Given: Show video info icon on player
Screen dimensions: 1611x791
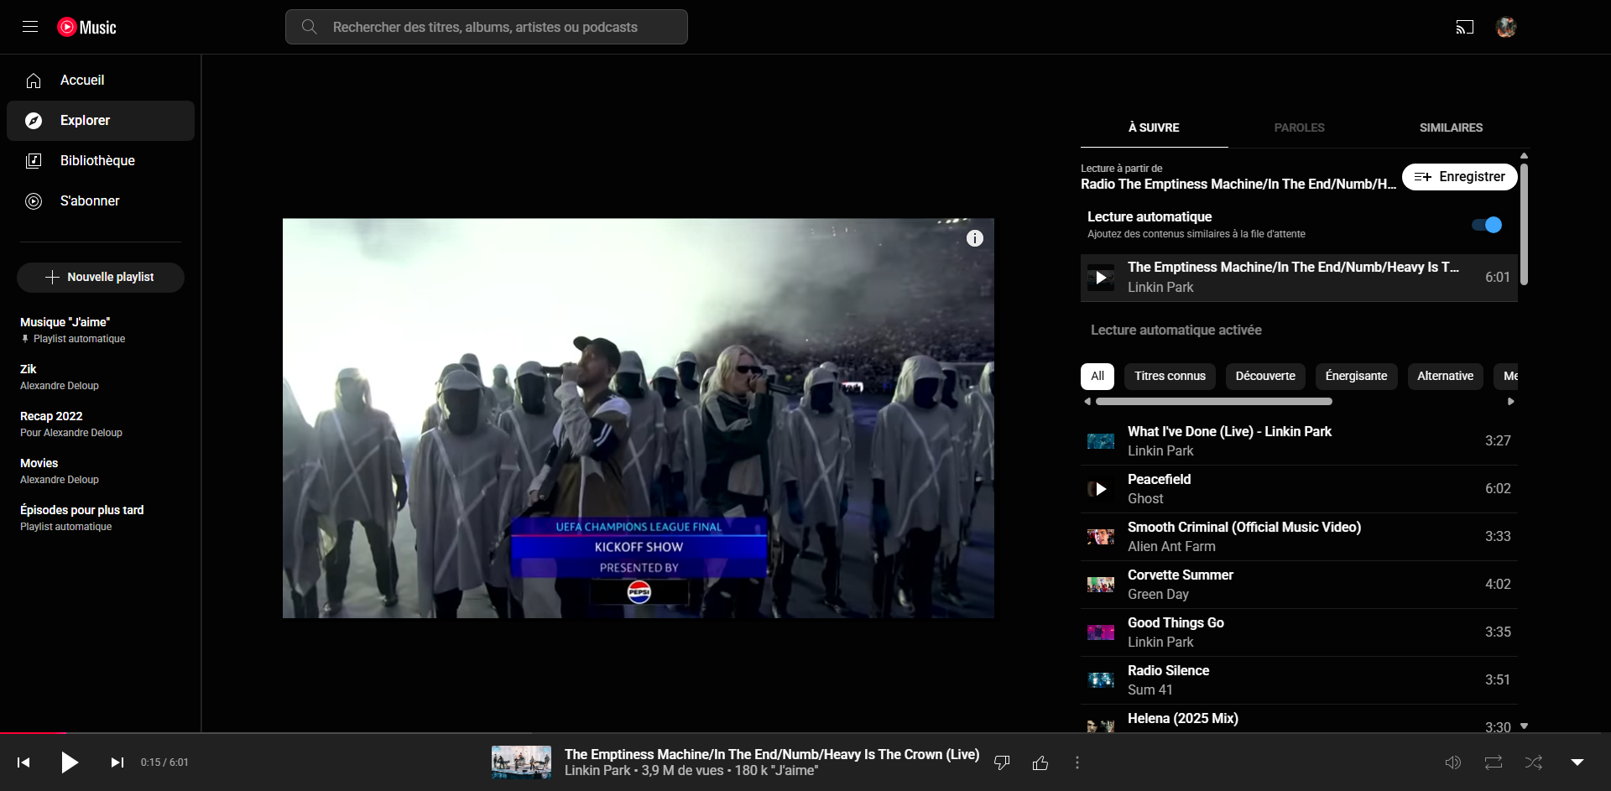Looking at the screenshot, I should click(x=974, y=238).
